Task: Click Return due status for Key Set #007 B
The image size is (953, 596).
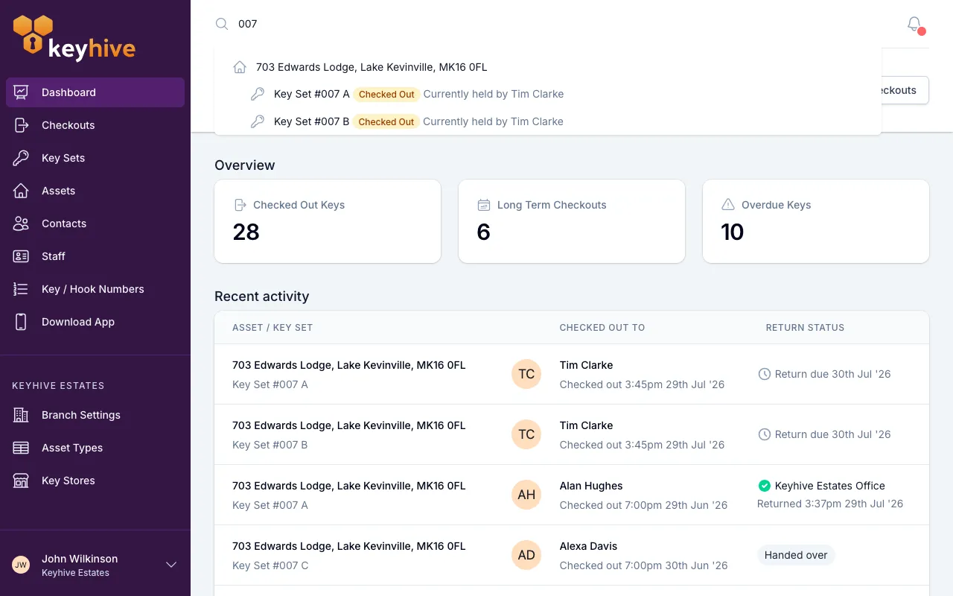Action: click(824, 434)
